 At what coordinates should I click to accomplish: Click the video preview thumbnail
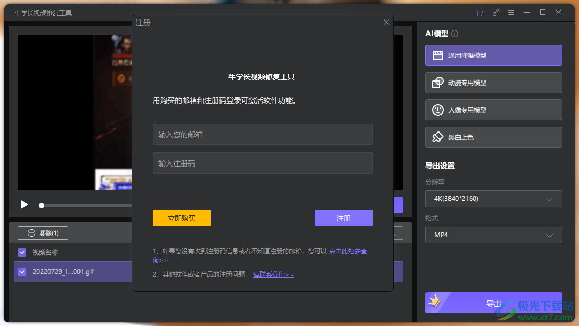(75, 113)
